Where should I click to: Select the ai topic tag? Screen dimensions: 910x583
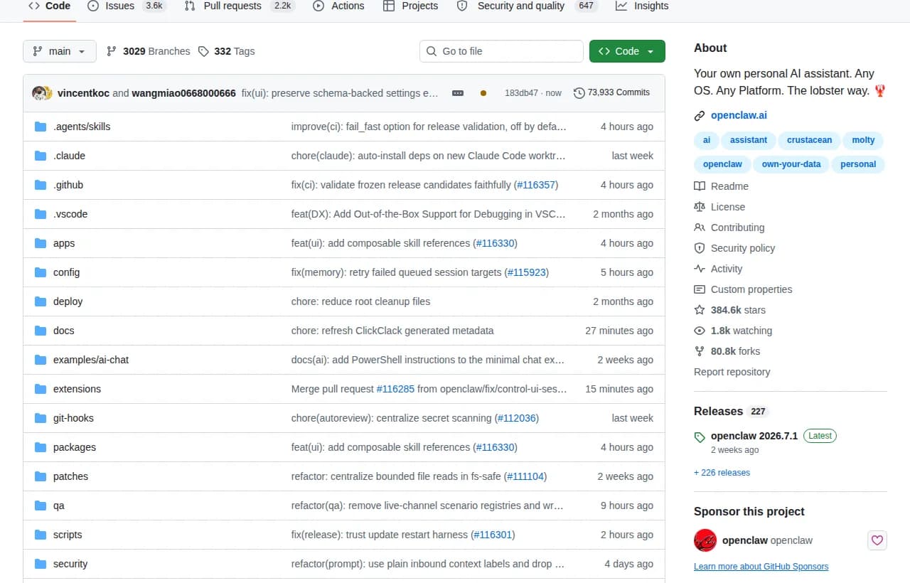(x=707, y=140)
